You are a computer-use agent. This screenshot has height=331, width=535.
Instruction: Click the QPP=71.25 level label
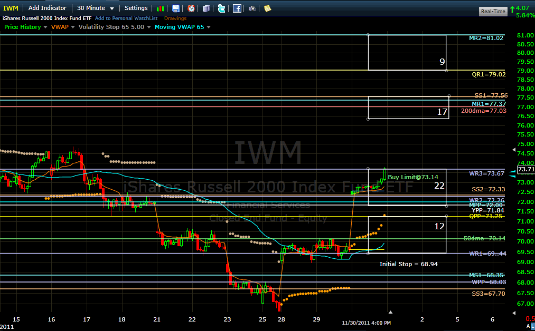pos(486,216)
